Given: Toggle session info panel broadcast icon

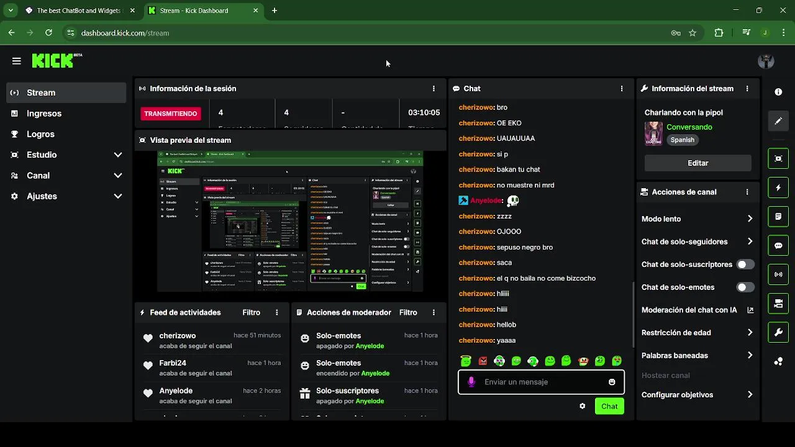Looking at the screenshot, I should [x=778, y=274].
